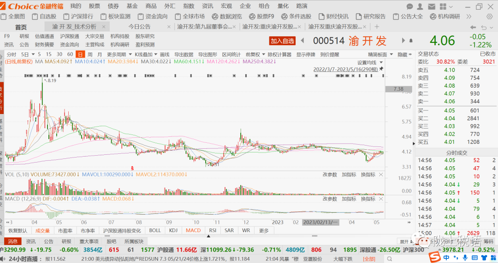498x263 pixels.
Task: Go to previous stock with left triangle
Action: click(x=302, y=40)
